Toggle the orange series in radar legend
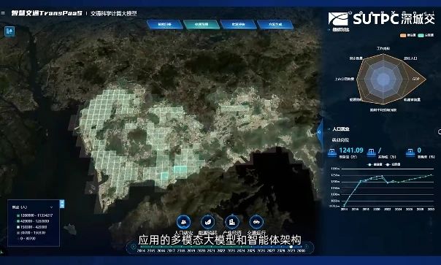Screen dimensions: 441x265 coord(408,35)
